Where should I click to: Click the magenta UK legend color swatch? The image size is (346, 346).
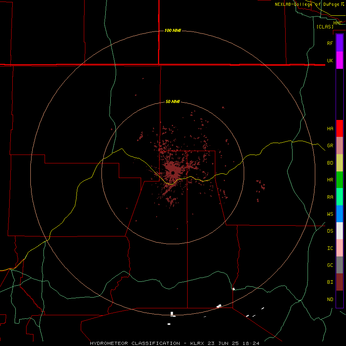pyautogui.click(x=339, y=60)
